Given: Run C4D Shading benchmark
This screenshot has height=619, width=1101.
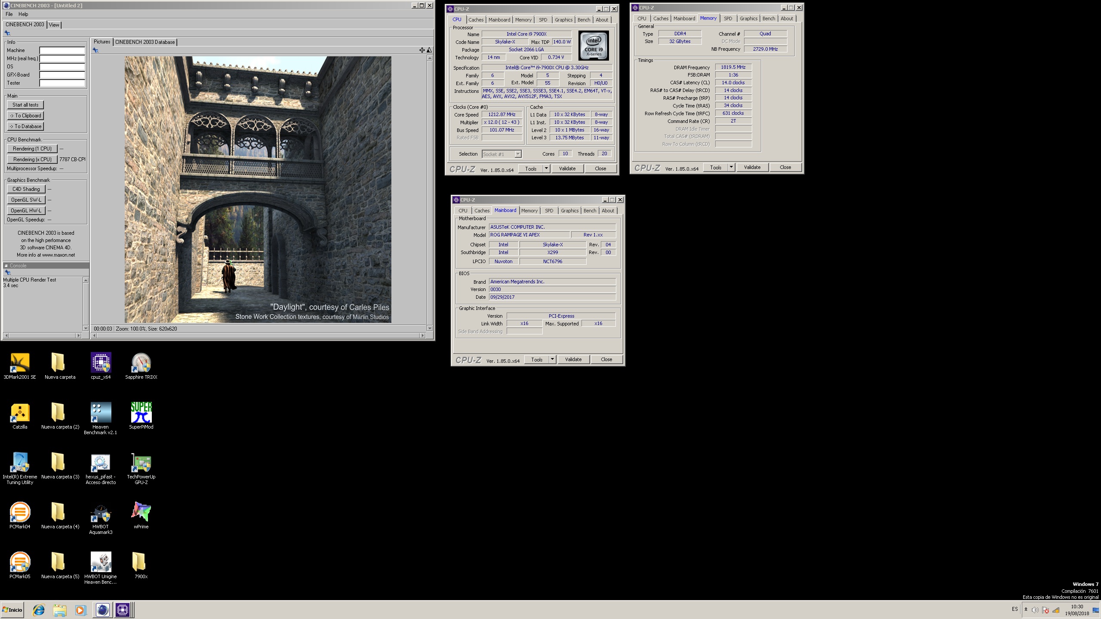Looking at the screenshot, I should pos(26,189).
